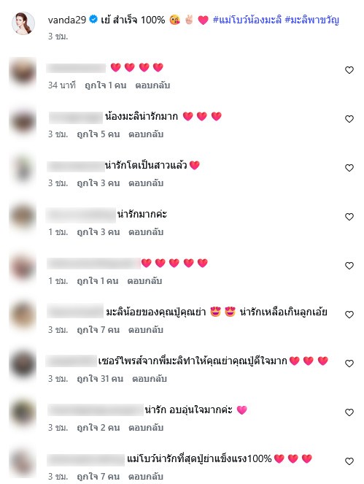Screen dimensions: 364x484
Task: Open hashtag #มะลิพาขวัญ
Action: click(312, 20)
